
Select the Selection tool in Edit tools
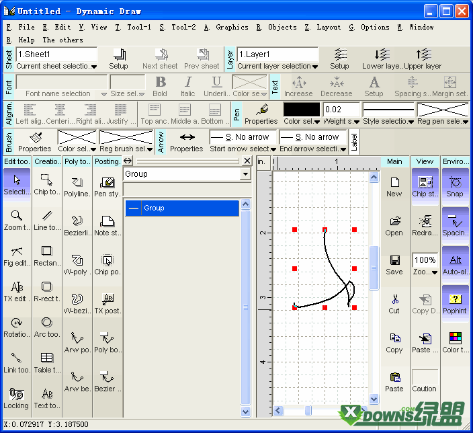click(x=17, y=185)
